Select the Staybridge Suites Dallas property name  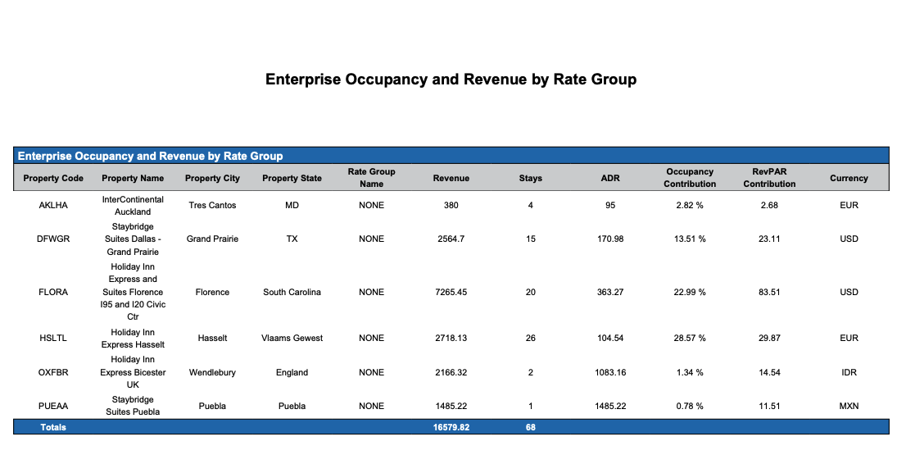133,239
